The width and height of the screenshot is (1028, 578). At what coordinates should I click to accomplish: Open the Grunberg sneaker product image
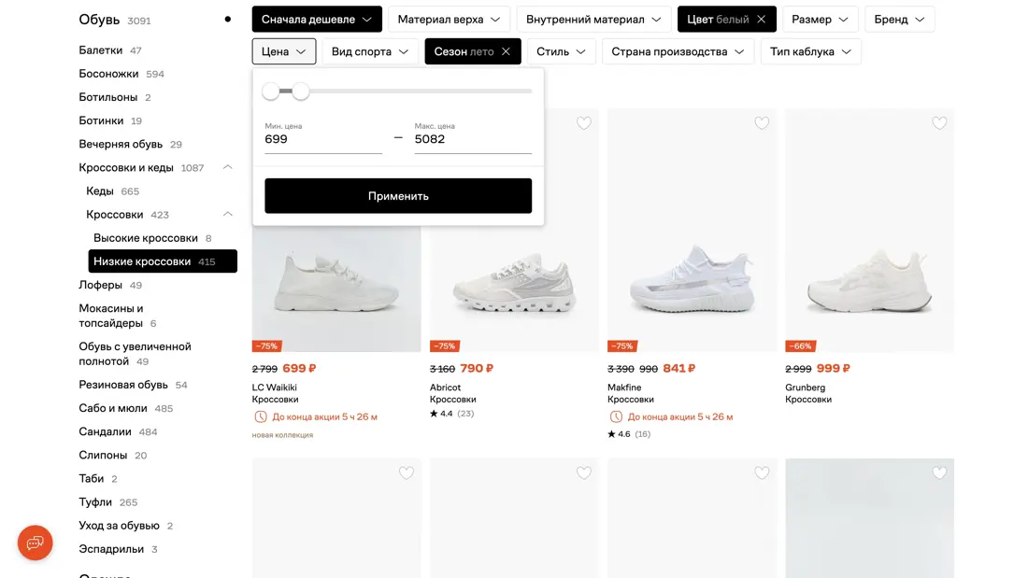coord(869,280)
